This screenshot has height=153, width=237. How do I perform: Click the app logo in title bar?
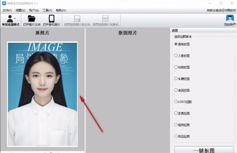(4, 3)
